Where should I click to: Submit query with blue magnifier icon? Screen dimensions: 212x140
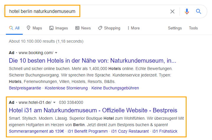pos(198,11)
